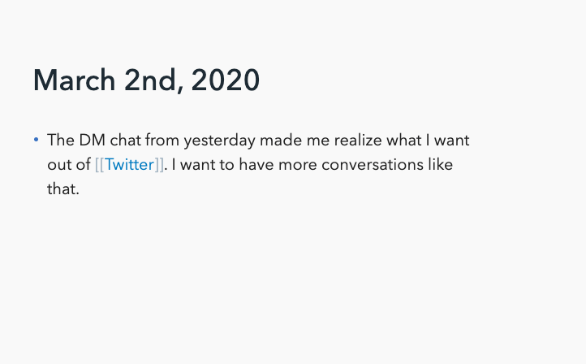This screenshot has width=586, height=364.
Task: Place cursor on the word "yesterday"
Action: (221, 140)
